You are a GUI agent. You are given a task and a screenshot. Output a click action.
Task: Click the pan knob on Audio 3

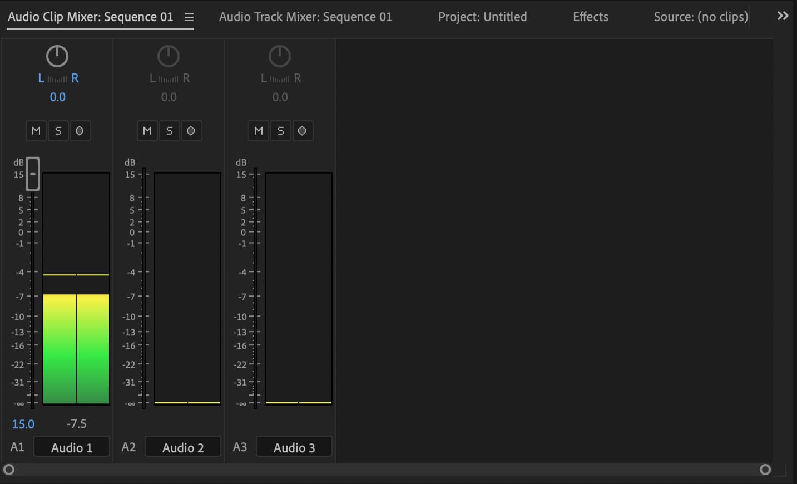point(279,56)
